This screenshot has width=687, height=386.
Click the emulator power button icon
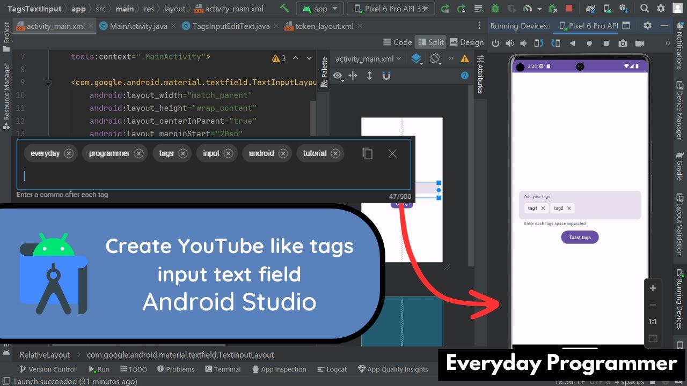(x=495, y=43)
